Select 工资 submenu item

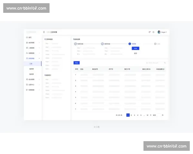[x=31, y=64]
